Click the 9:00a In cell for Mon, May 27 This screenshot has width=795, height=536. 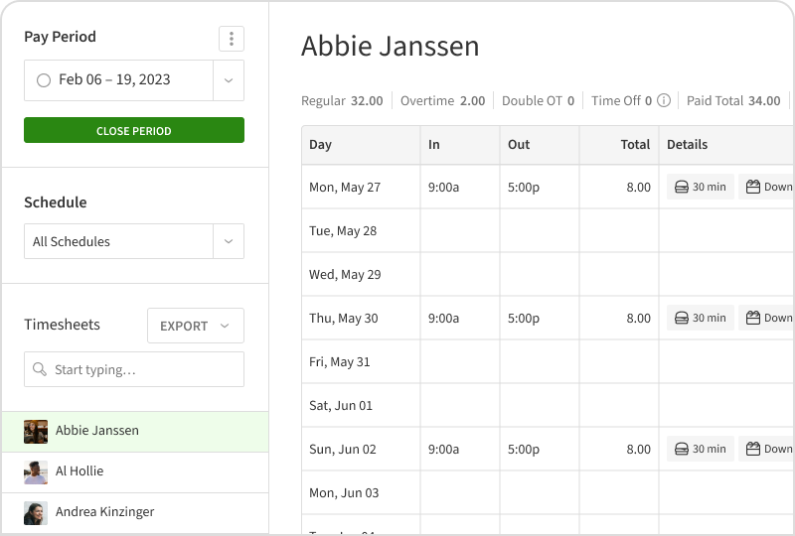click(x=444, y=187)
